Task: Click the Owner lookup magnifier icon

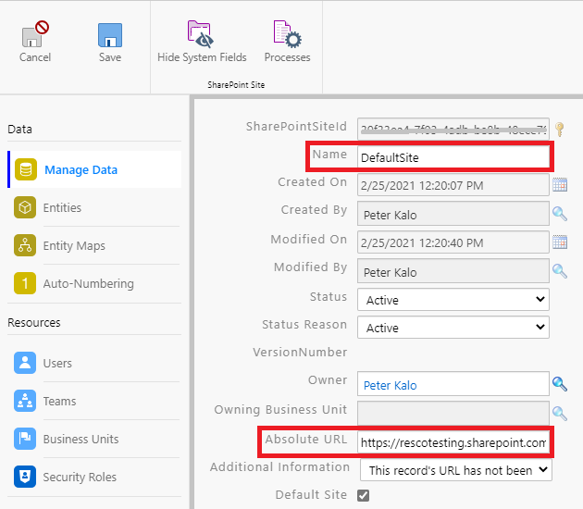Action: (560, 383)
